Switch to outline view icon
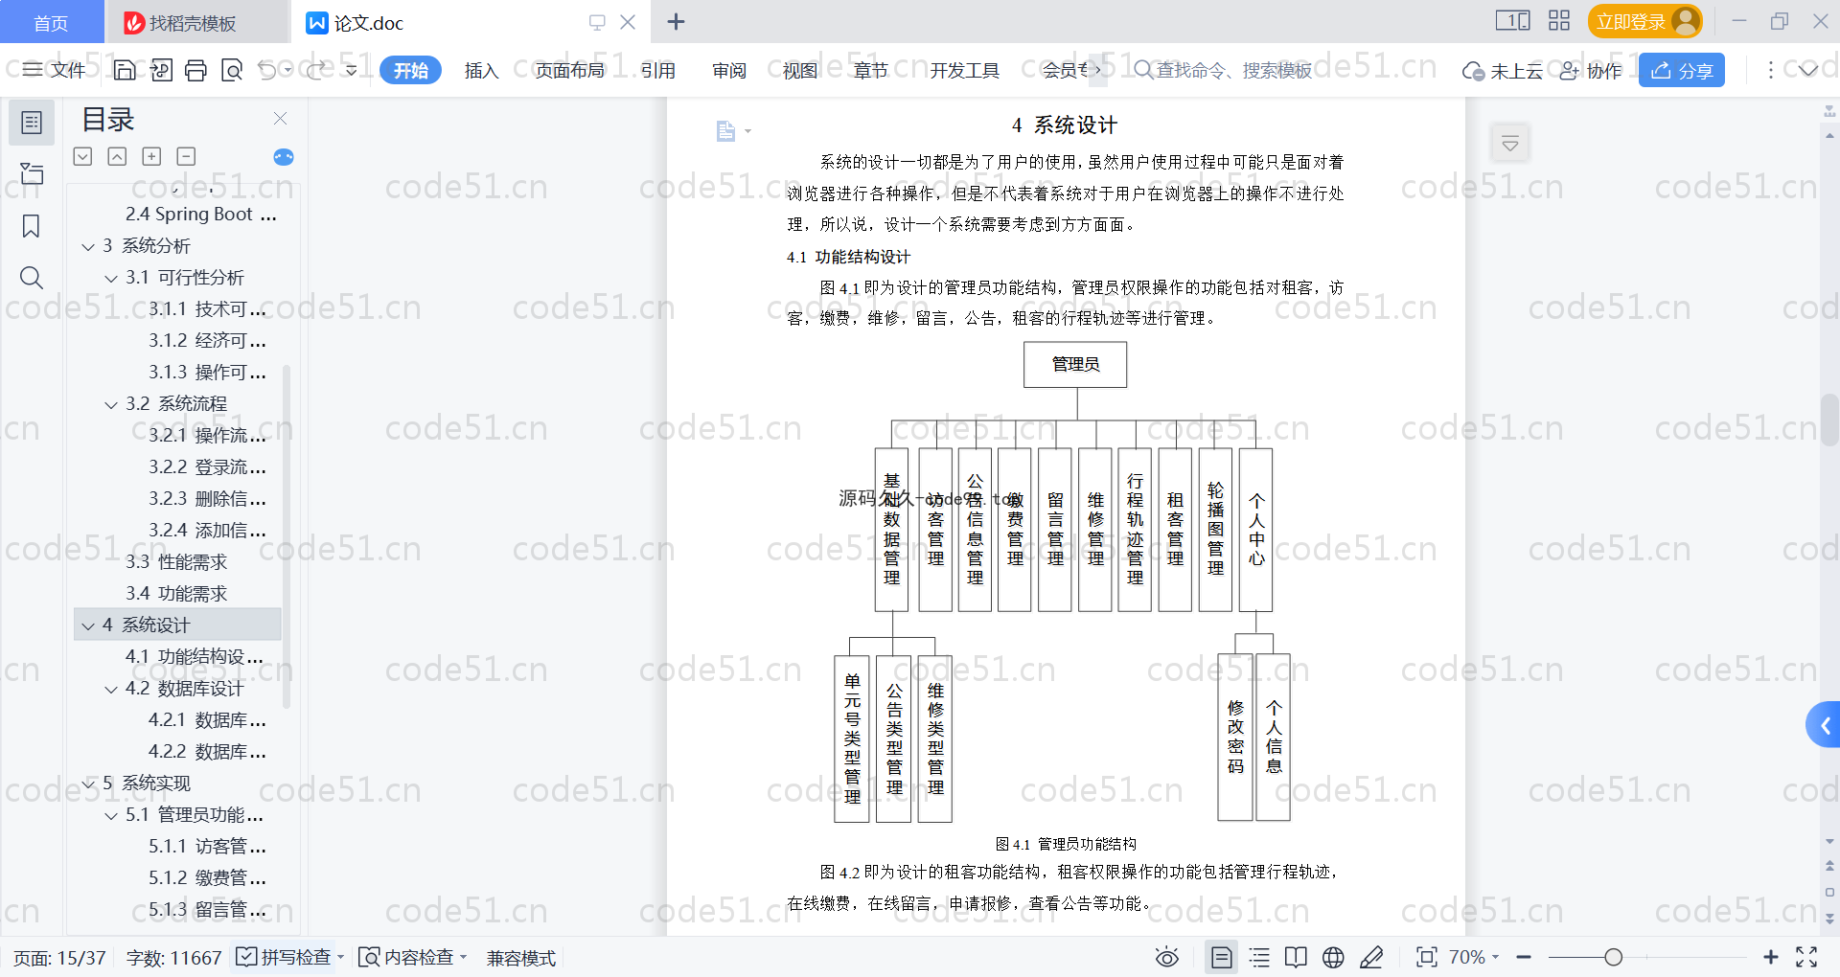 click(1259, 957)
